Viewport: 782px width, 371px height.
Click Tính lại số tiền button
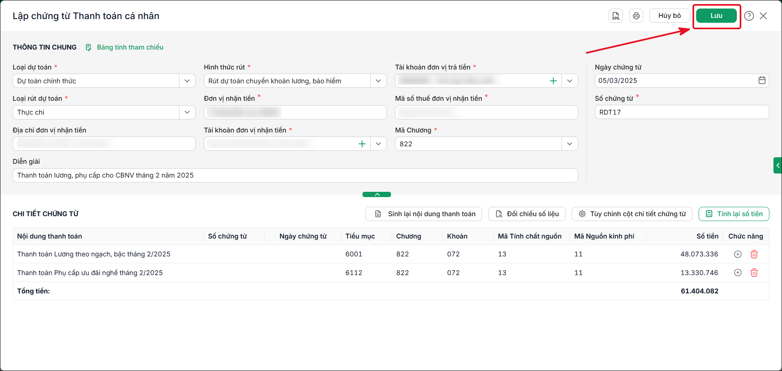pyautogui.click(x=734, y=214)
